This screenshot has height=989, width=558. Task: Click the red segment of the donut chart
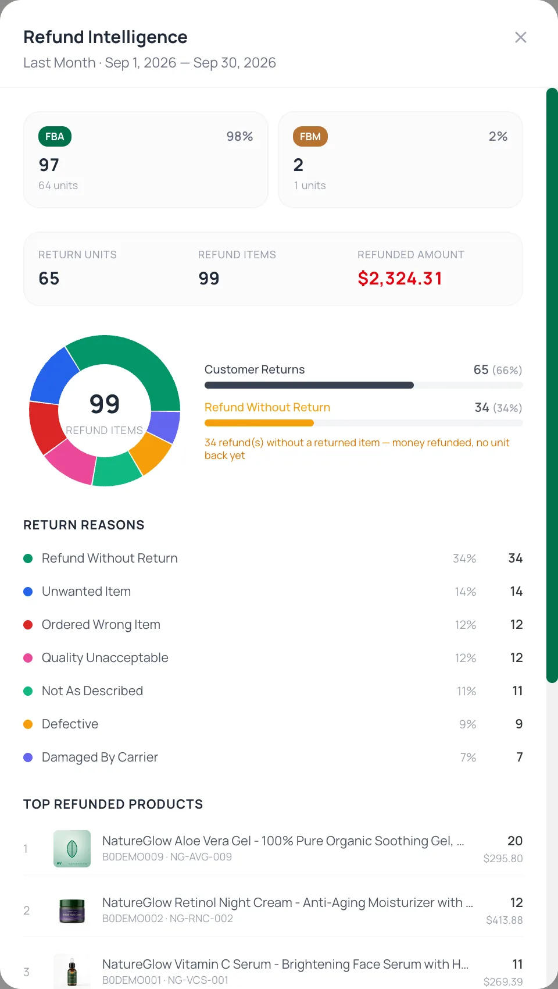(45, 427)
